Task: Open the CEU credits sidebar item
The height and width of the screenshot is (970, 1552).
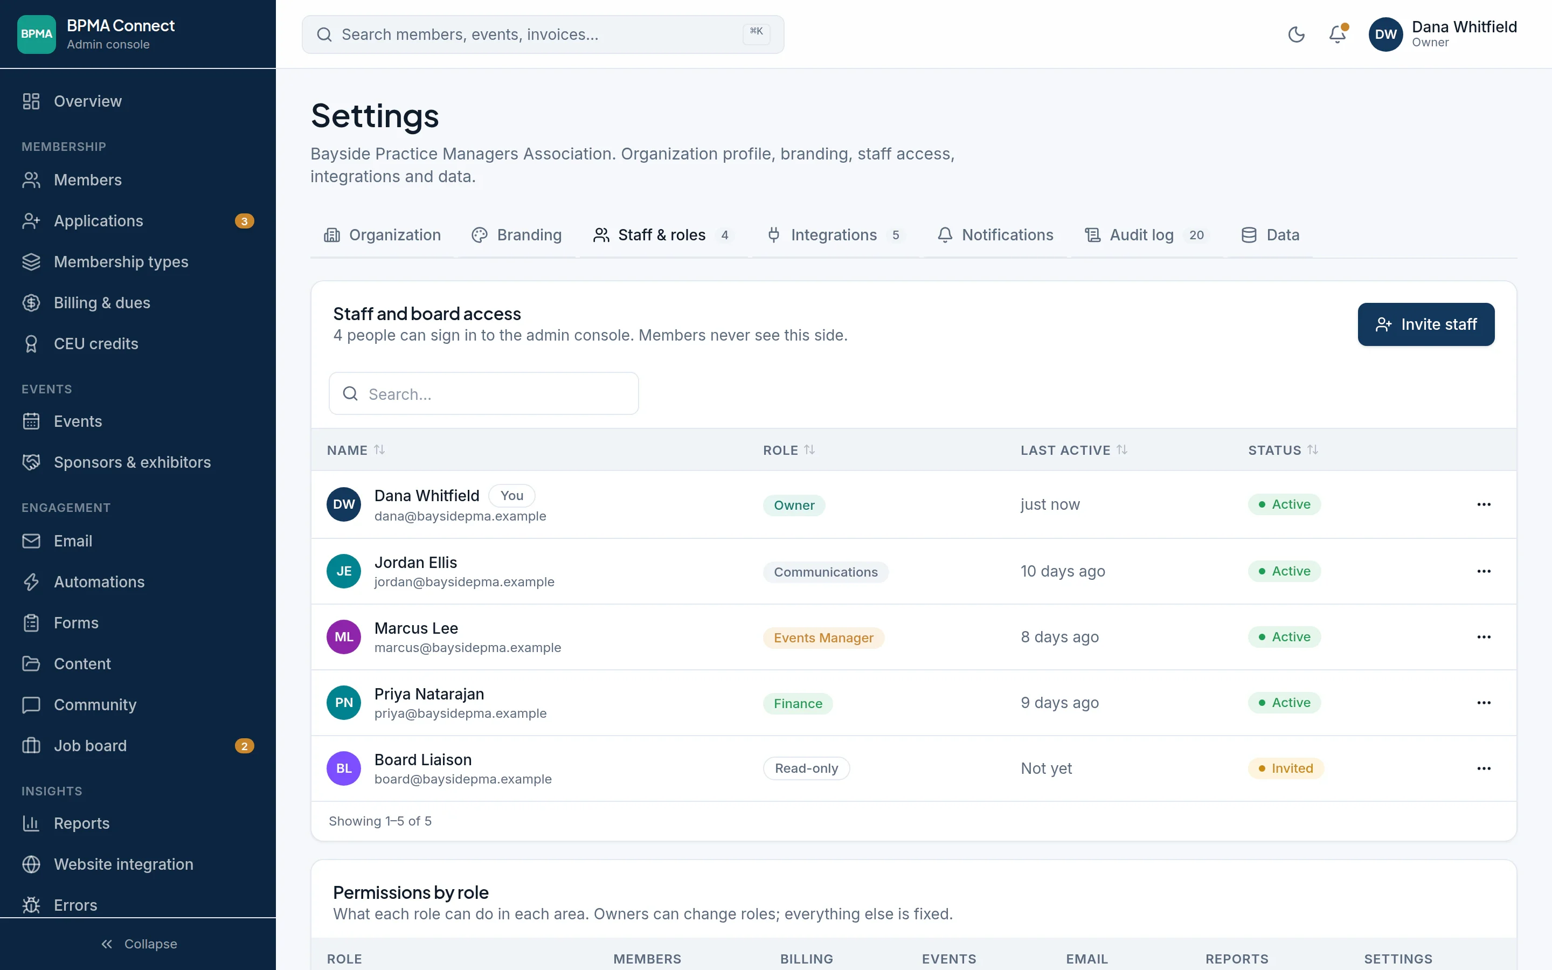Action: pos(138,344)
